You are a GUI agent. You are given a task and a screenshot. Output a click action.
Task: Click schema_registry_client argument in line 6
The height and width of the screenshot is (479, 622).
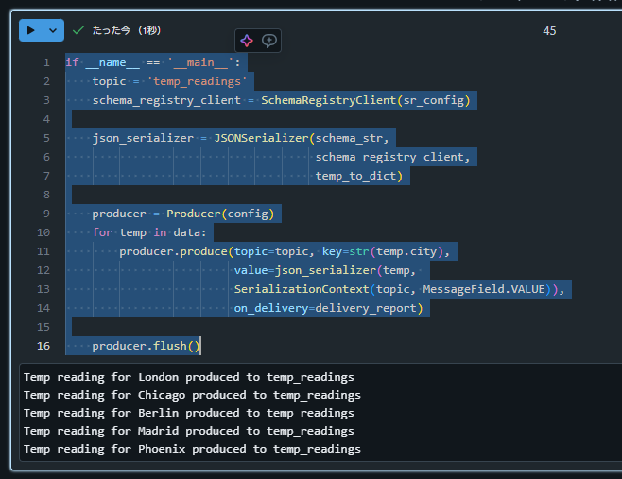389,157
